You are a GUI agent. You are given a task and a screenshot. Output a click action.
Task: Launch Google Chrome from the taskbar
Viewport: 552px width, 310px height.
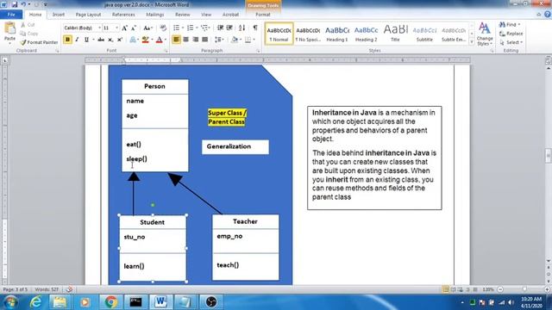(111, 302)
